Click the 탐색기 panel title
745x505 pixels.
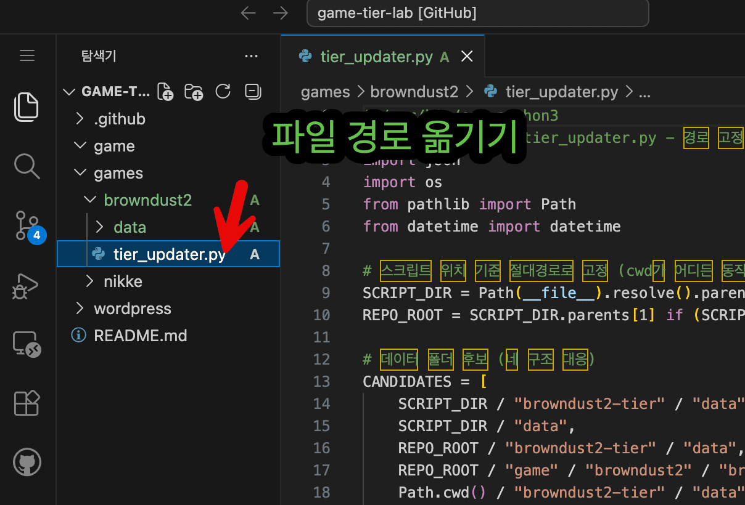point(99,57)
